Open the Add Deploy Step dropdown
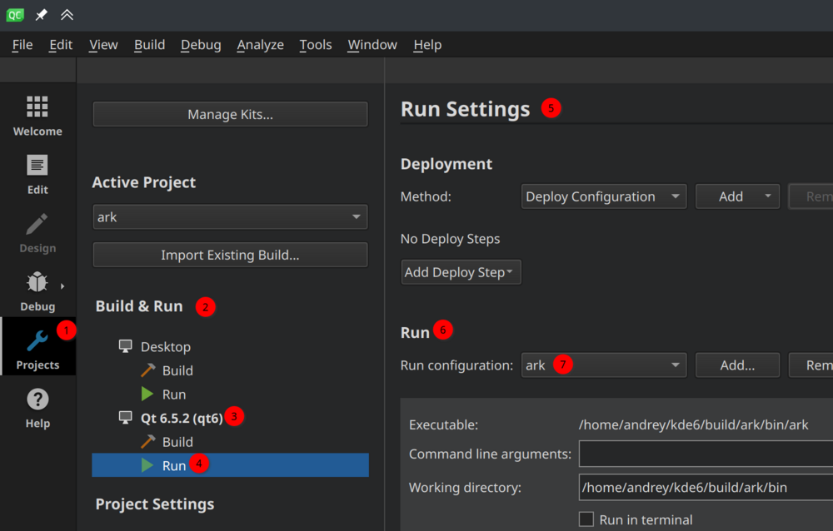Screen dimensions: 833x531 (461, 272)
